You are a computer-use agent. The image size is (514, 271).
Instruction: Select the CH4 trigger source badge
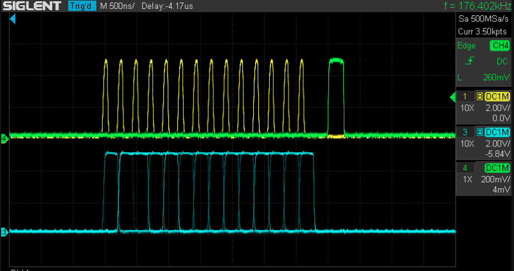(x=499, y=46)
